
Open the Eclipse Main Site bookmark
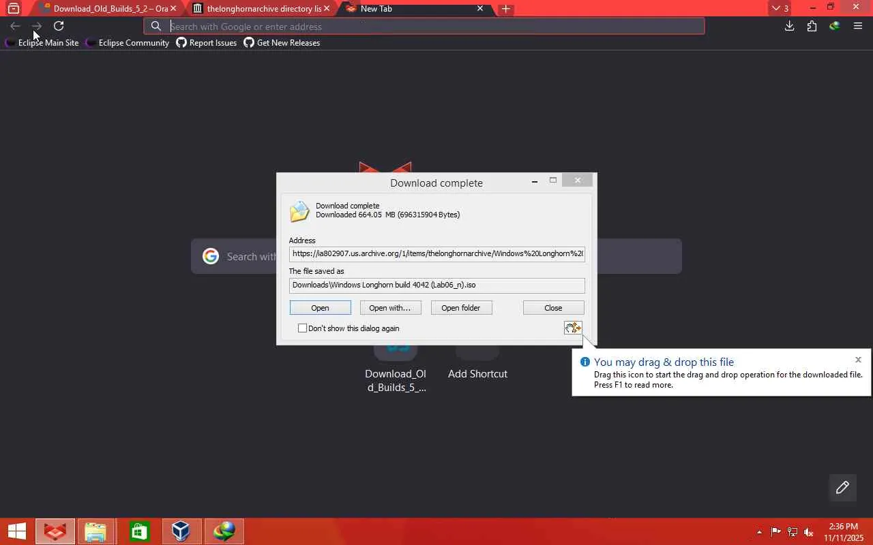[x=42, y=43]
